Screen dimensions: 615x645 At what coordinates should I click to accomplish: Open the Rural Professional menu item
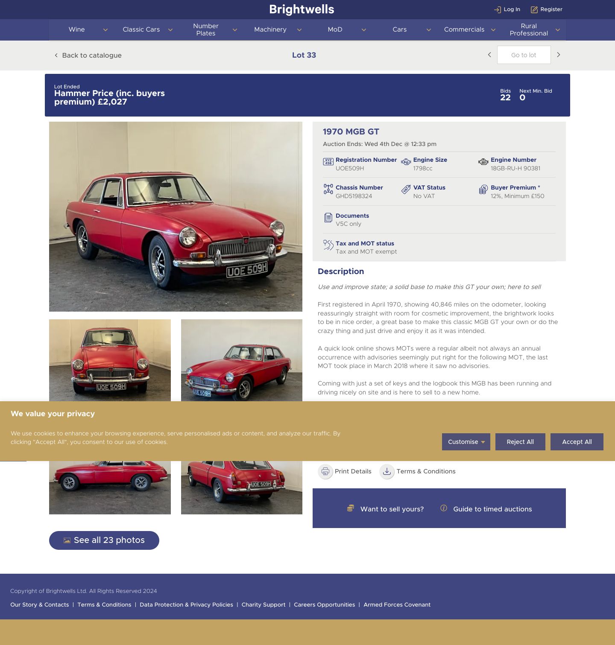529,29
